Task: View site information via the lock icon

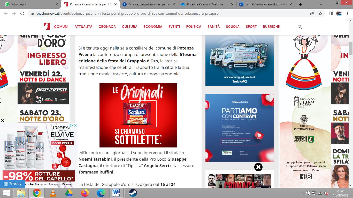Action: click(x=32, y=13)
